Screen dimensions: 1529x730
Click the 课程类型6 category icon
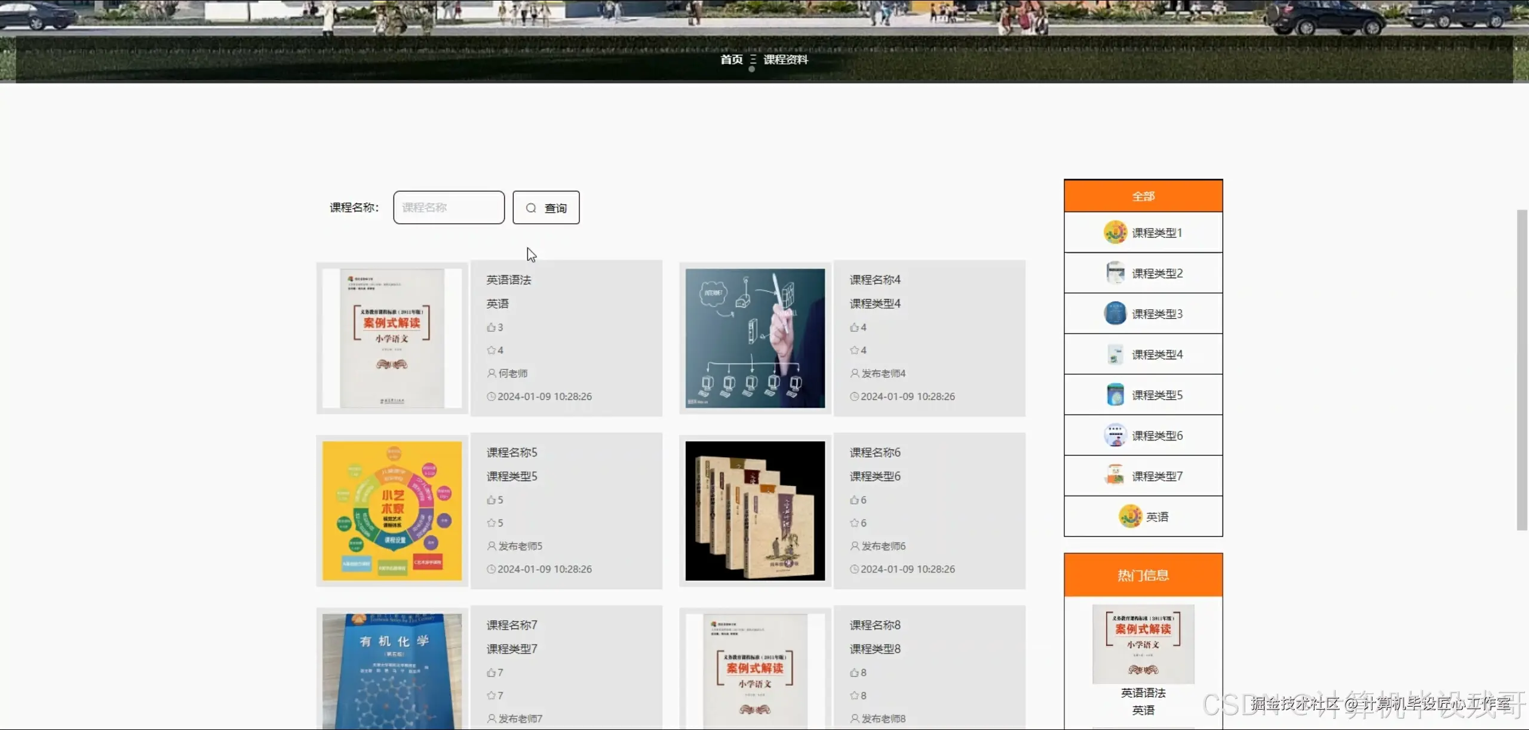click(1115, 435)
